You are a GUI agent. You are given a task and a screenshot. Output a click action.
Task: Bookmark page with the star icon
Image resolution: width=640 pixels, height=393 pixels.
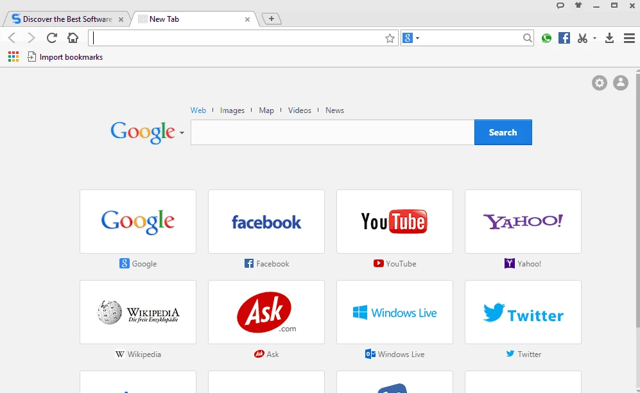390,39
